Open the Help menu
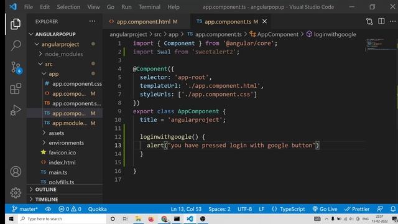Viewport: 398px width, 224px height. coord(174,7)
